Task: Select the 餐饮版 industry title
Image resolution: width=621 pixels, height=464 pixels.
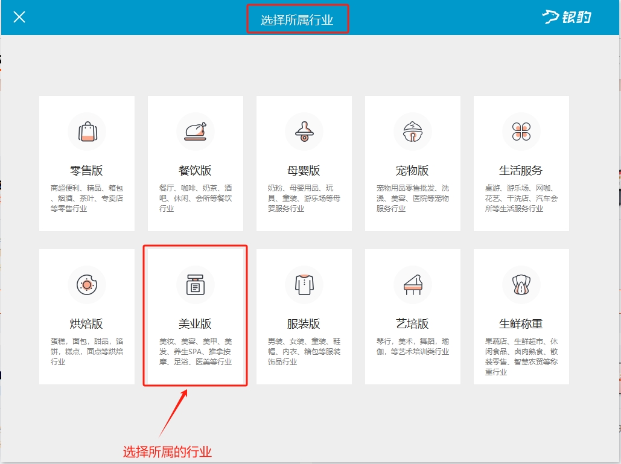Action: coord(196,171)
